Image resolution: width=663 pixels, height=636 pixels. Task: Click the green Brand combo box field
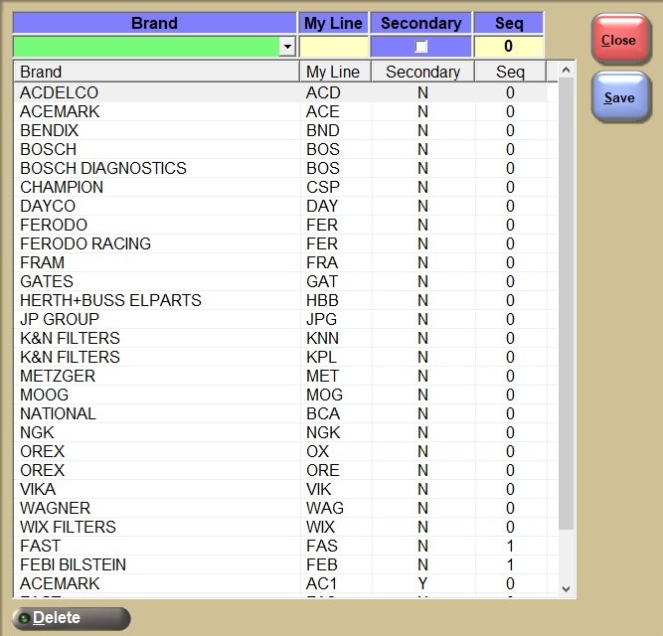147,47
